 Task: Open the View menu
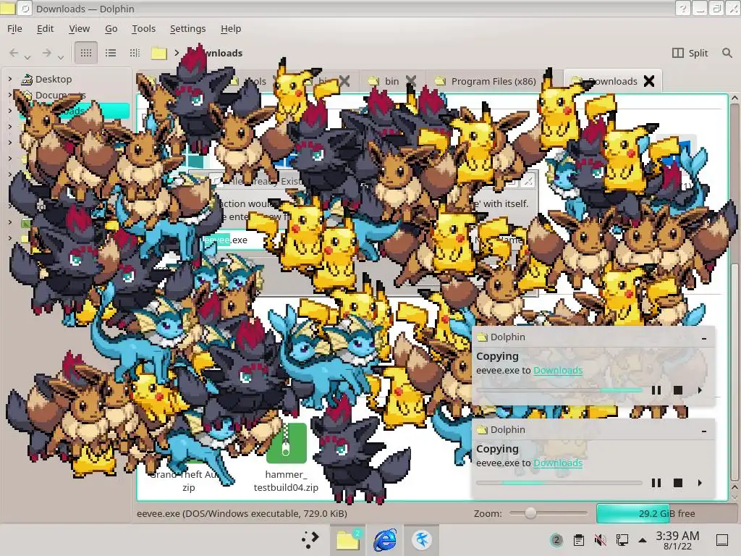79,29
